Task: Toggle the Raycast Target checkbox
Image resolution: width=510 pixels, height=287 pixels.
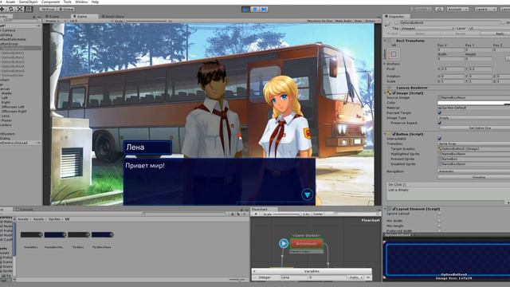Action: (x=440, y=112)
